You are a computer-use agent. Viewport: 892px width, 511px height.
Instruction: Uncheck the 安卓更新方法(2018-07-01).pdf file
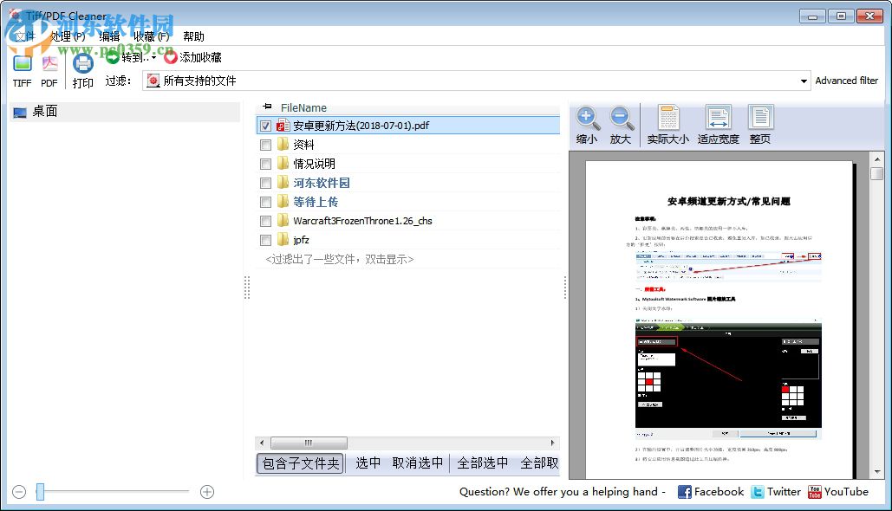264,125
